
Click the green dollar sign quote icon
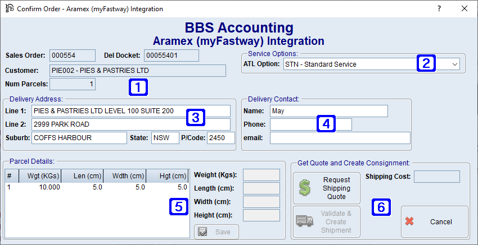tap(304, 188)
